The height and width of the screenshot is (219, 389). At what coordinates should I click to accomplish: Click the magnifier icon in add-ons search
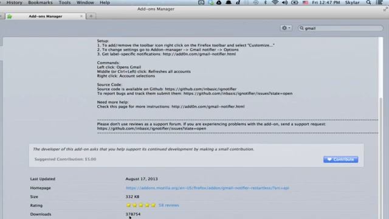(301, 28)
